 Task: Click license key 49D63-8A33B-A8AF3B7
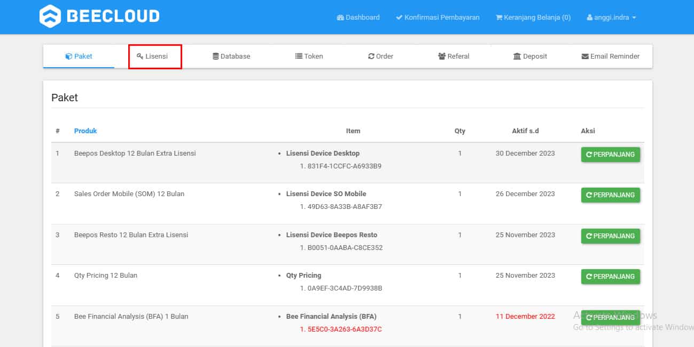pos(345,206)
